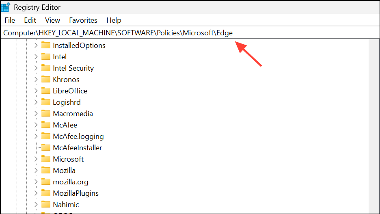Click the LibreOffice folder icon
Image resolution: width=380 pixels, height=214 pixels.
click(46, 91)
